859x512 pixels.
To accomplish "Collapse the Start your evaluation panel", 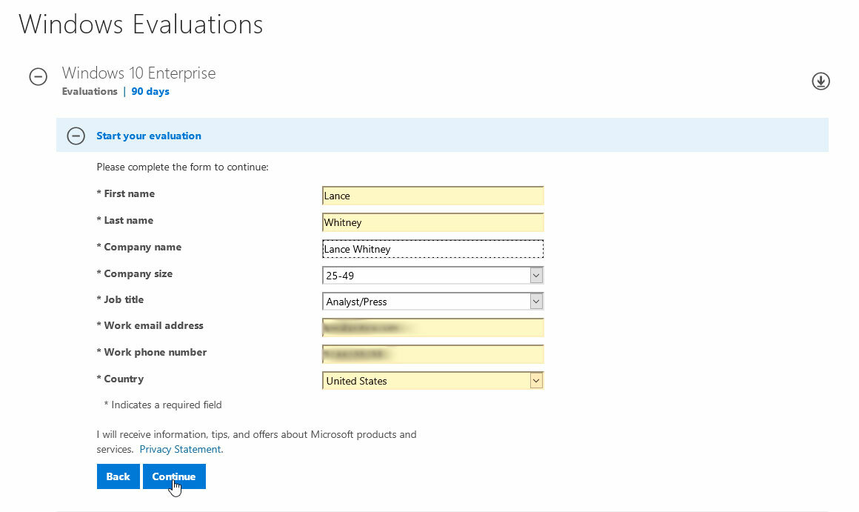I will point(76,136).
